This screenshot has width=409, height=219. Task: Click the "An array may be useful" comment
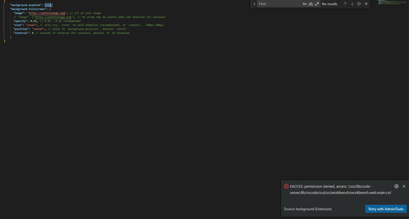121,17
